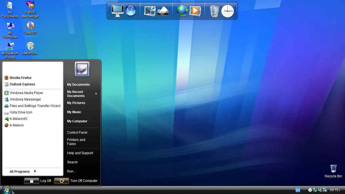The width and height of the screenshot is (345, 194).
Task: Click the TL tray icon
Action: coord(325,190)
